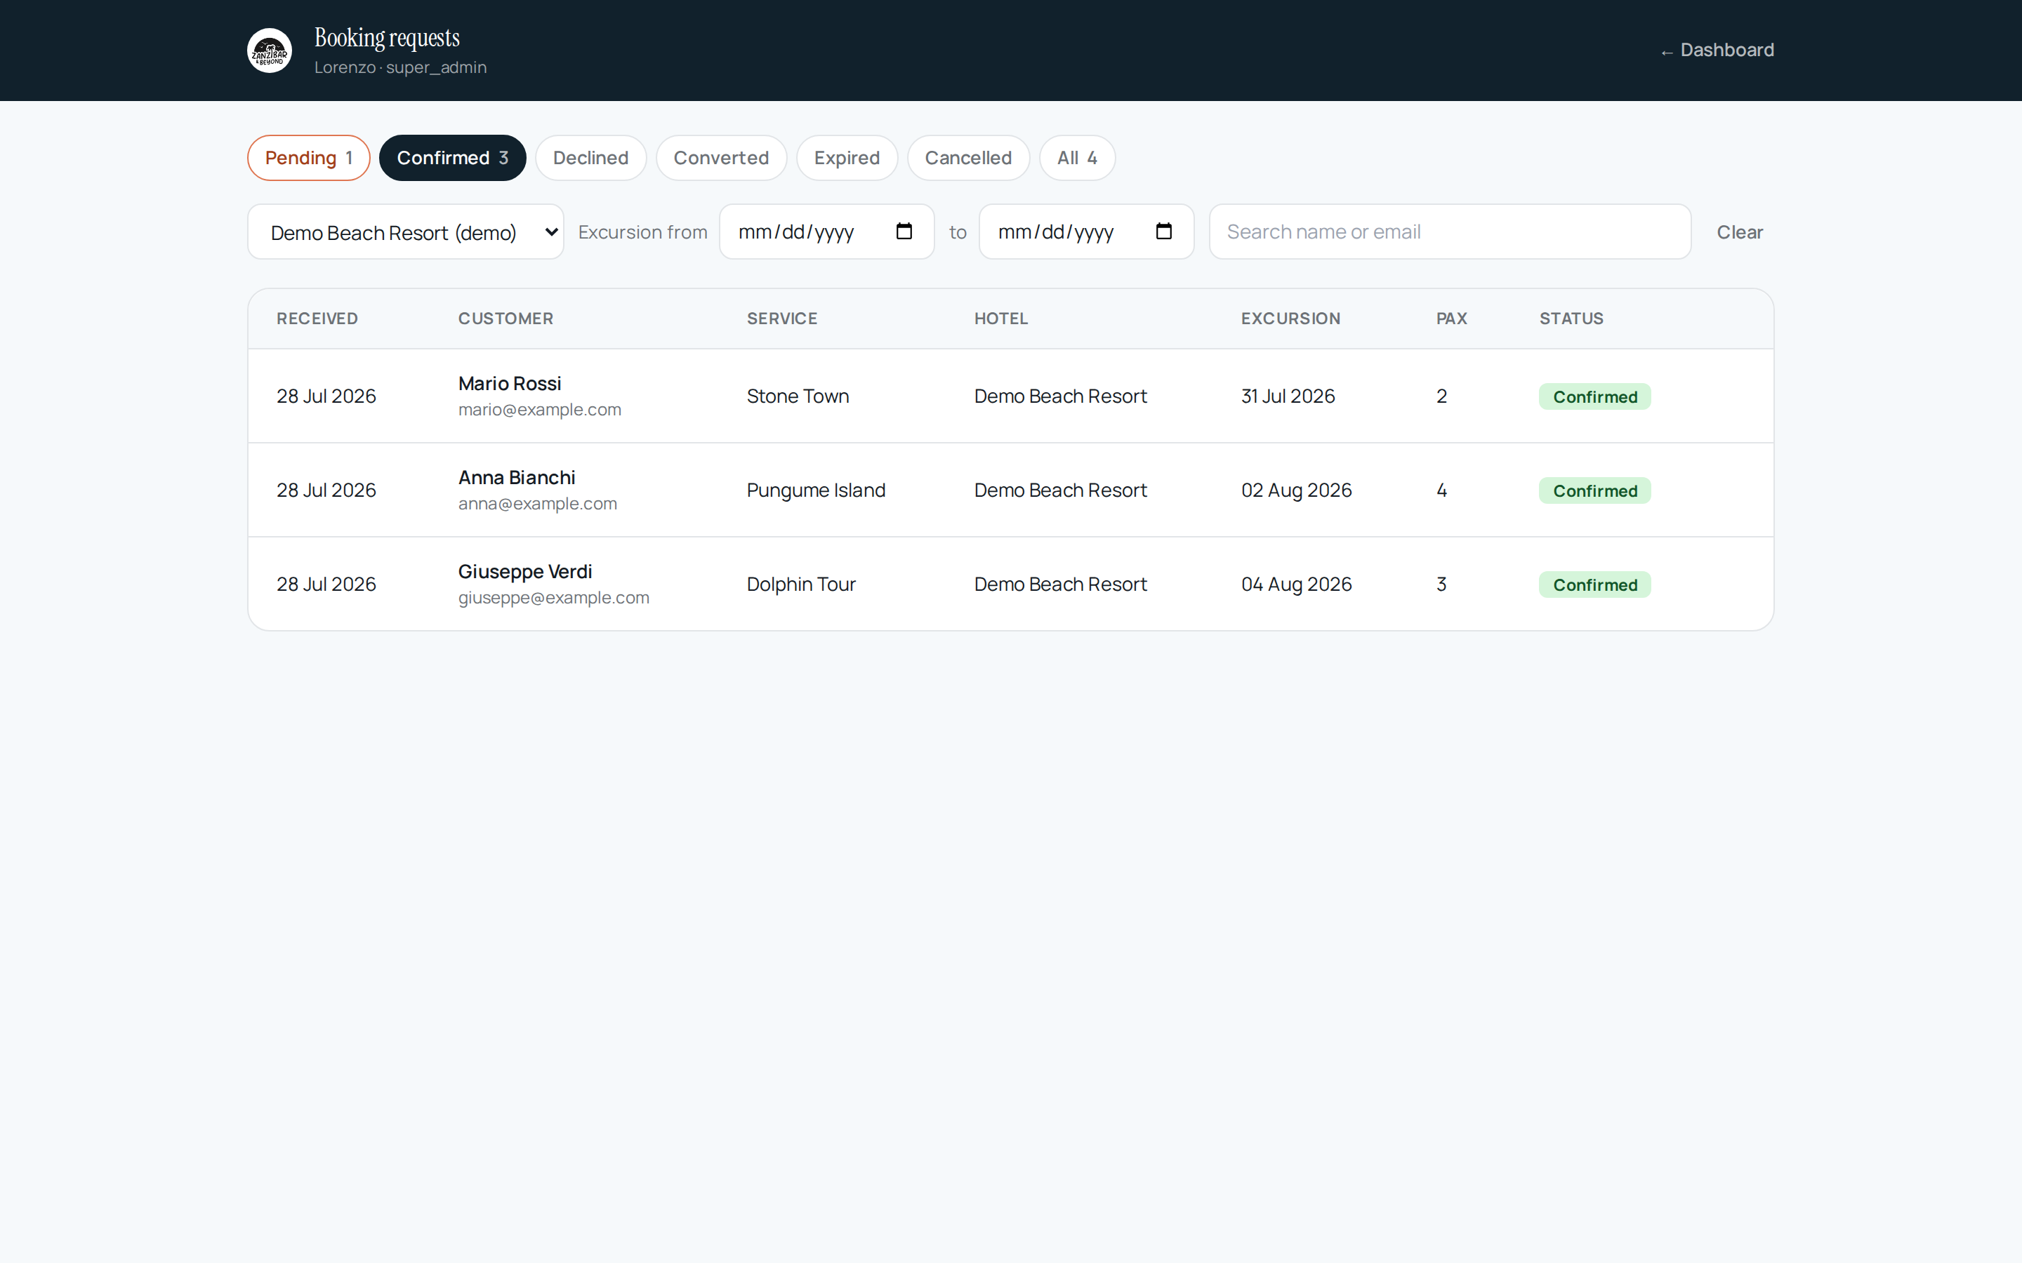
Task: Open the end date calendar picker icon
Action: (x=1164, y=232)
